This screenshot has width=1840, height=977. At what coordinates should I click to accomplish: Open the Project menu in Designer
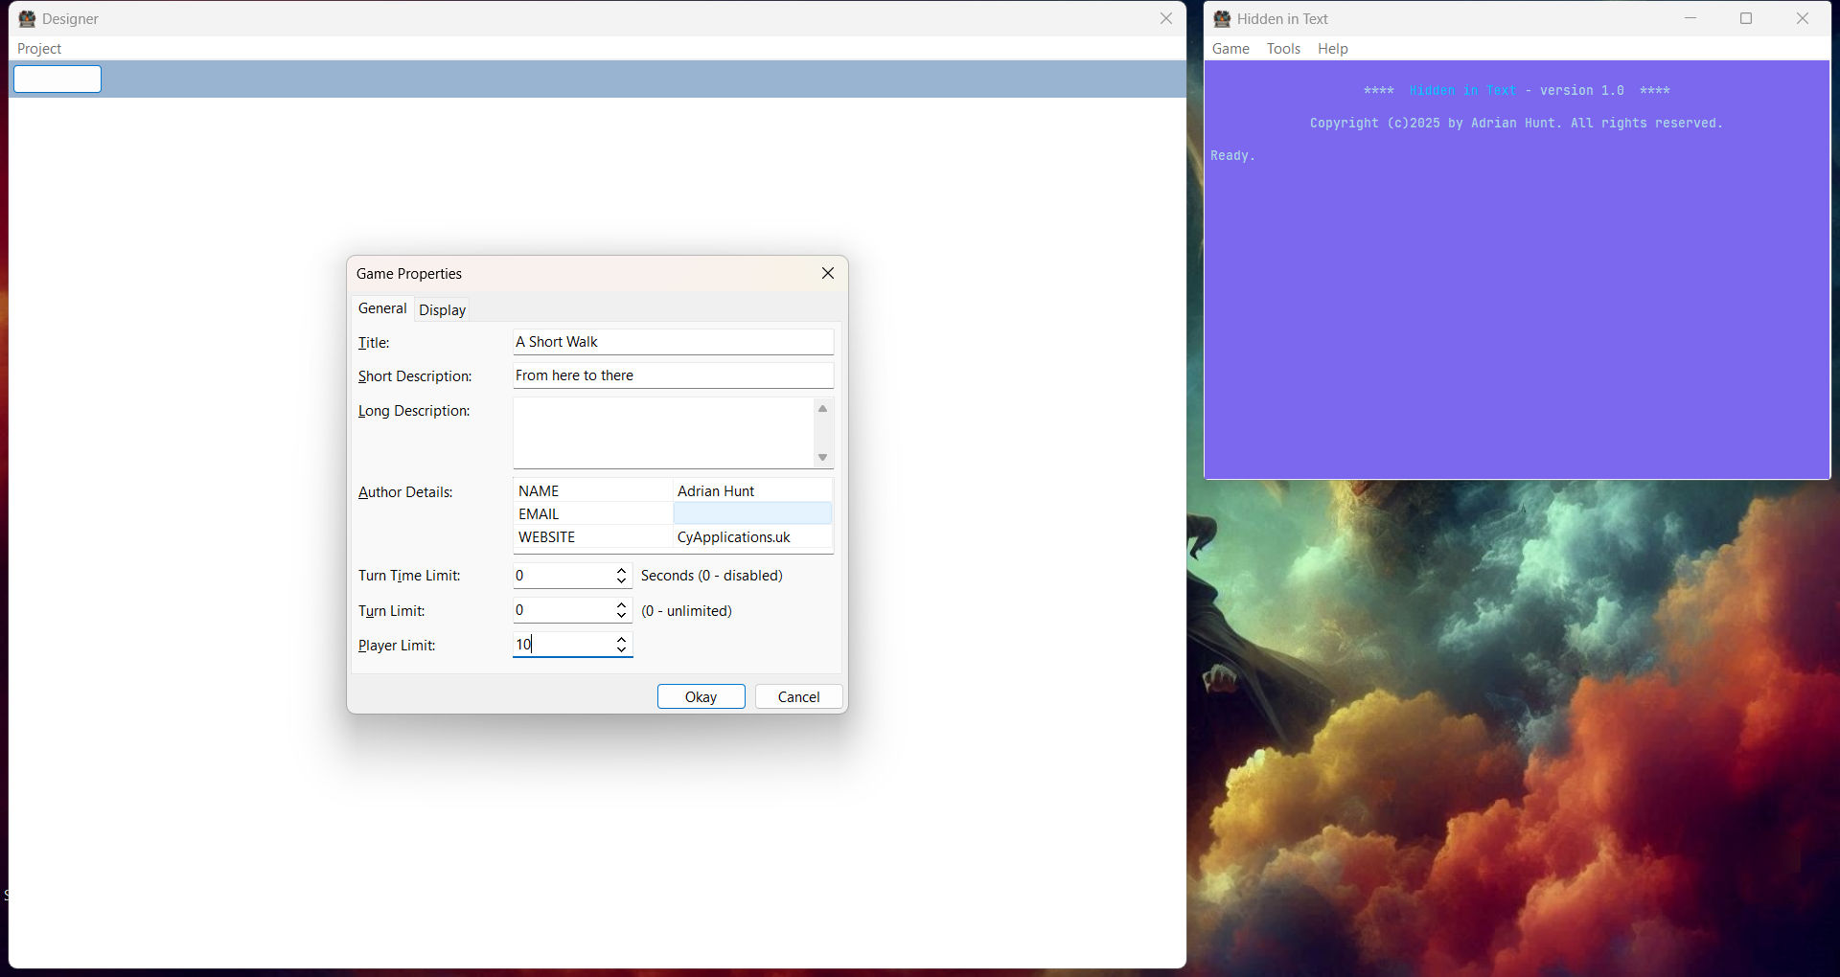(39, 49)
